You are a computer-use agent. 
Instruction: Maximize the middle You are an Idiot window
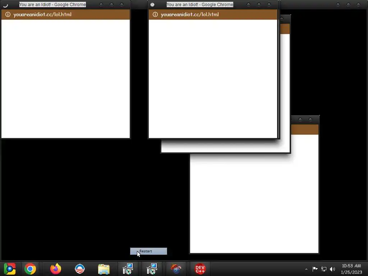click(x=259, y=4)
